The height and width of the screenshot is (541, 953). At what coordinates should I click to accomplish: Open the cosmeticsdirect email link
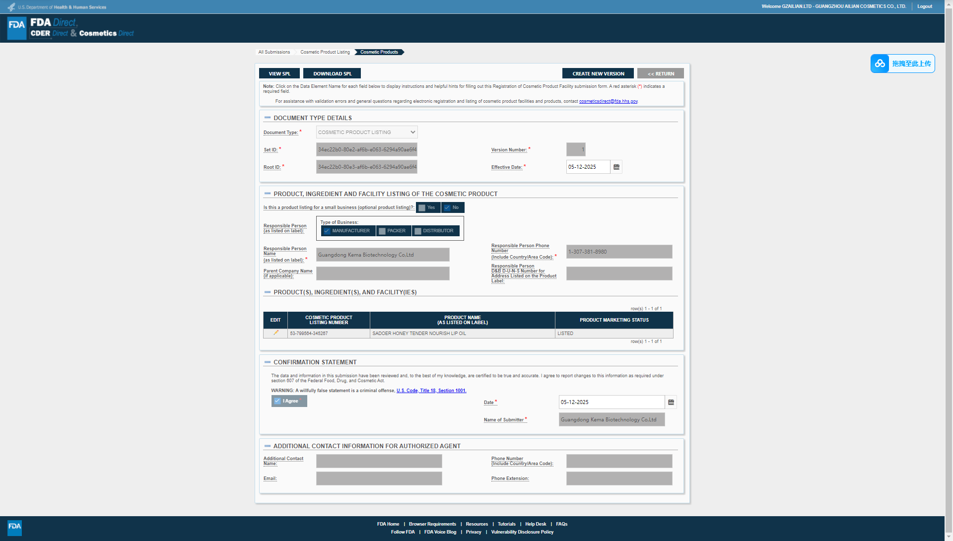click(x=608, y=101)
